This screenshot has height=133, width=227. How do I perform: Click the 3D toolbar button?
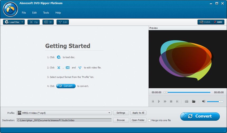click(48, 22)
